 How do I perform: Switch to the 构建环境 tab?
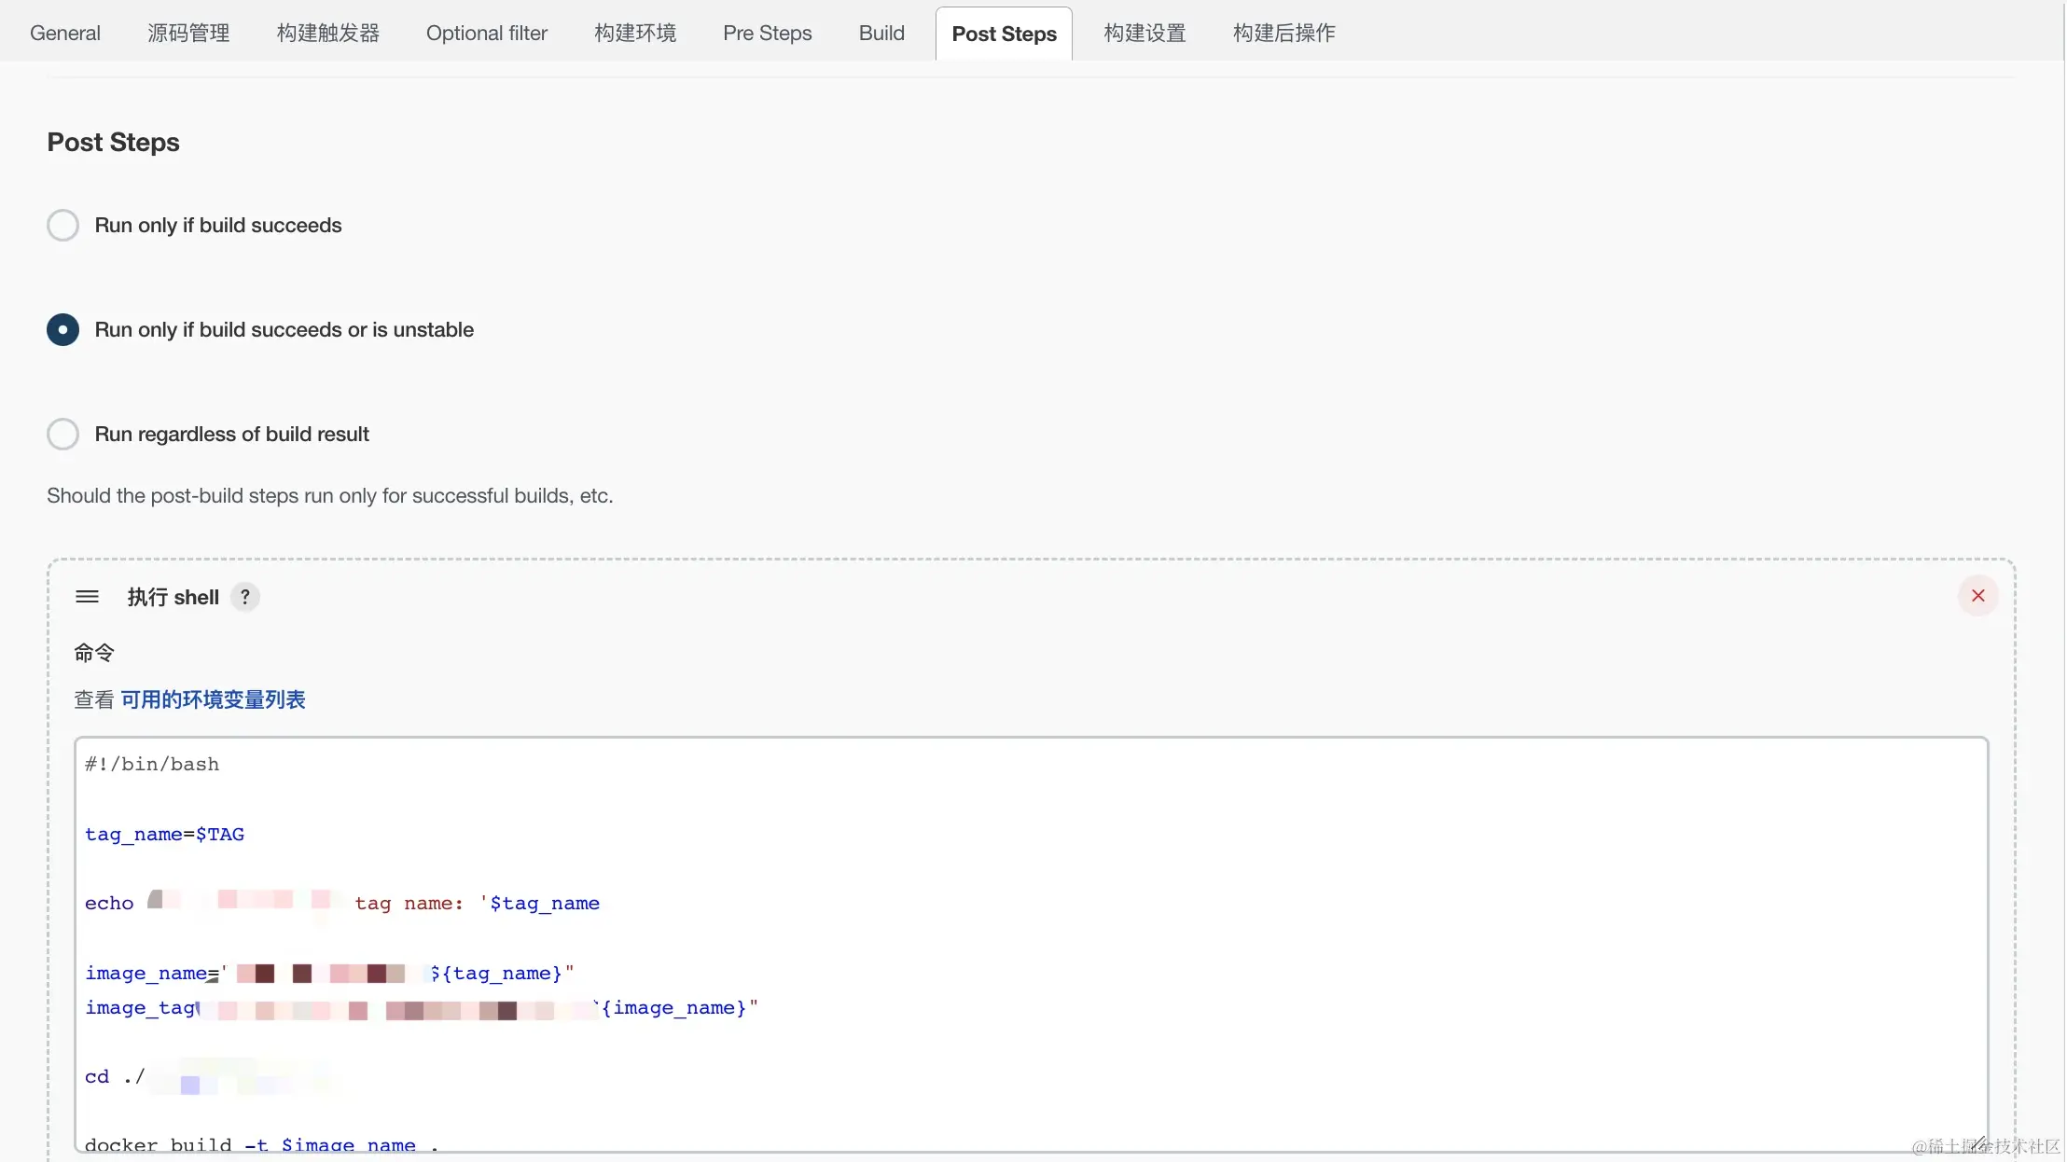[x=635, y=34]
